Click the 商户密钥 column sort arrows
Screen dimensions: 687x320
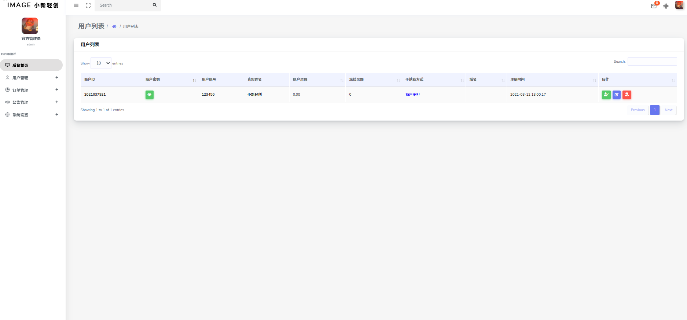point(194,80)
